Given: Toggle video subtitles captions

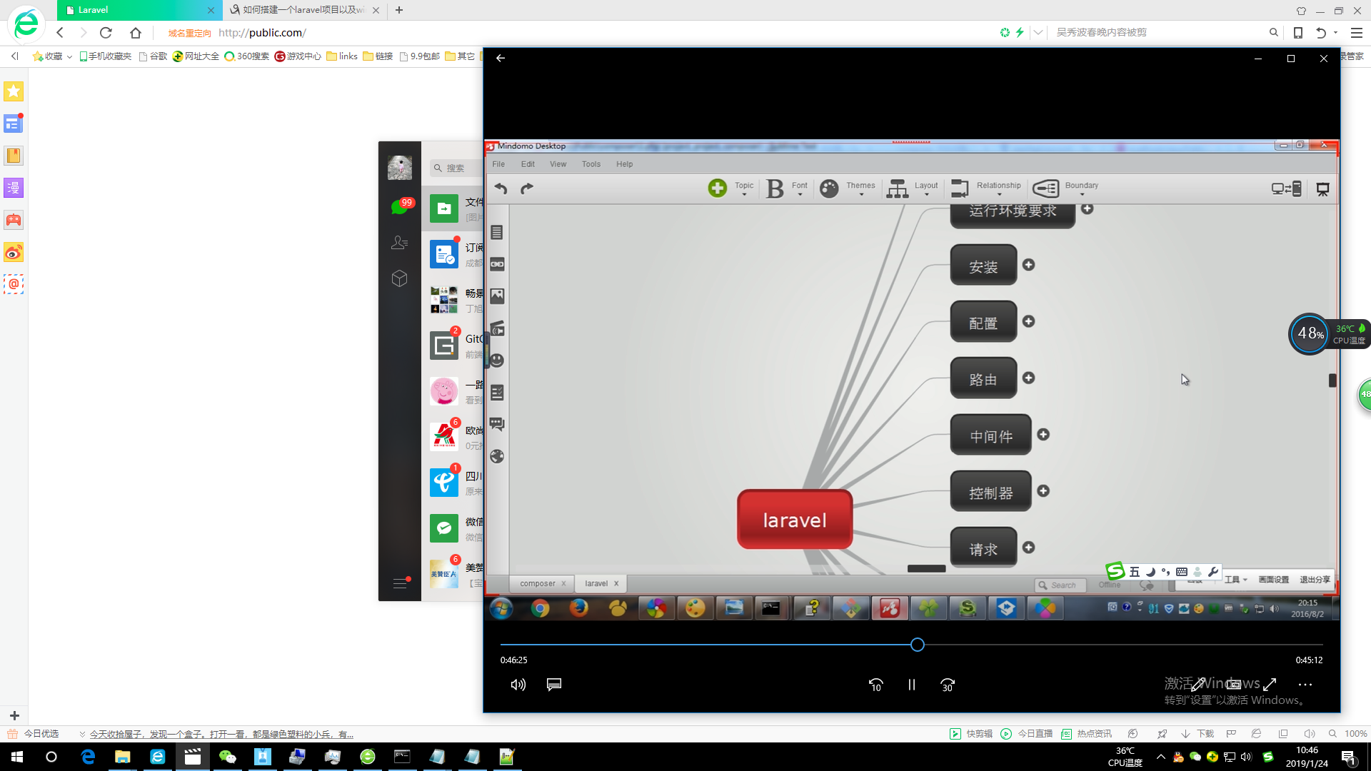Looking at the screenshot, I should coord(553,685).
